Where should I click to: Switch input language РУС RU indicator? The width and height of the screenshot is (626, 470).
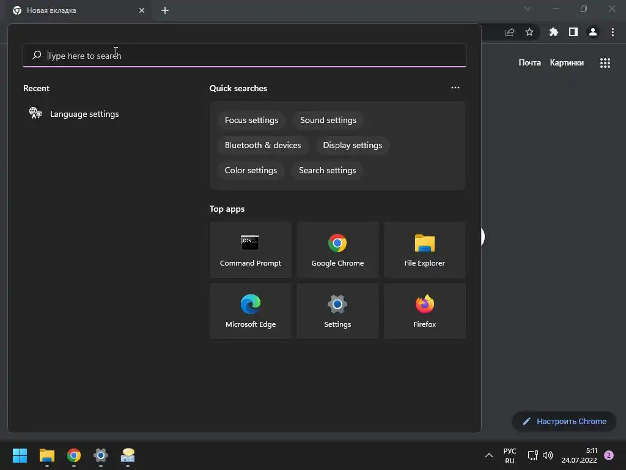click(510, 455)
